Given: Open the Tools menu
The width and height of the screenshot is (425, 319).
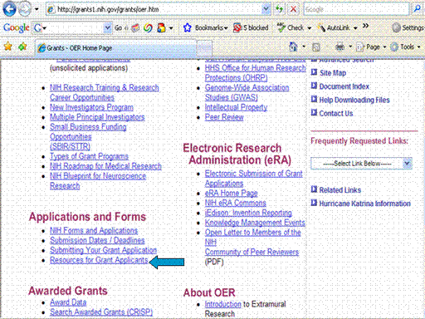Looking at the screenshot, I should click(405, 47).
